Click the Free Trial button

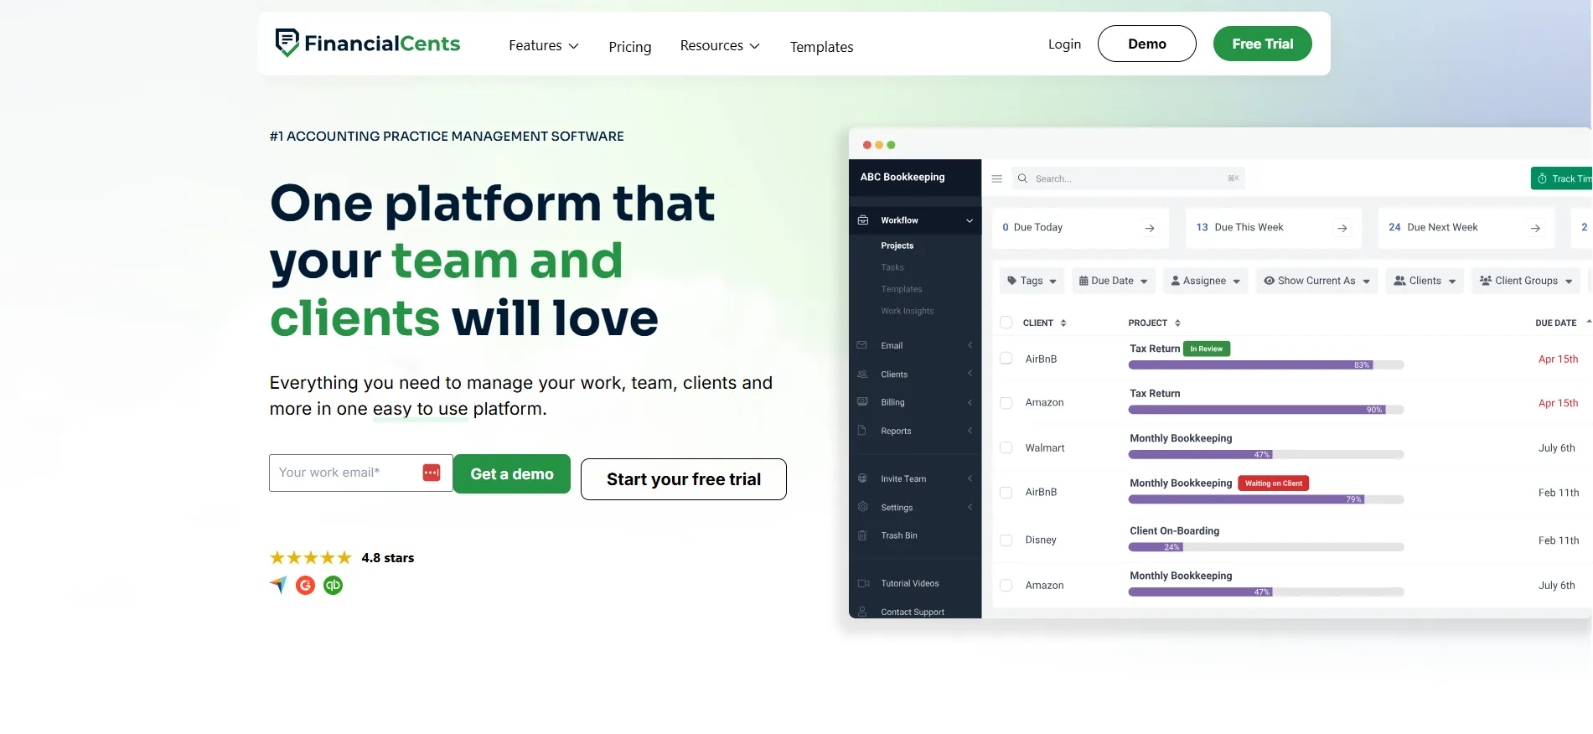[1262, 44]
